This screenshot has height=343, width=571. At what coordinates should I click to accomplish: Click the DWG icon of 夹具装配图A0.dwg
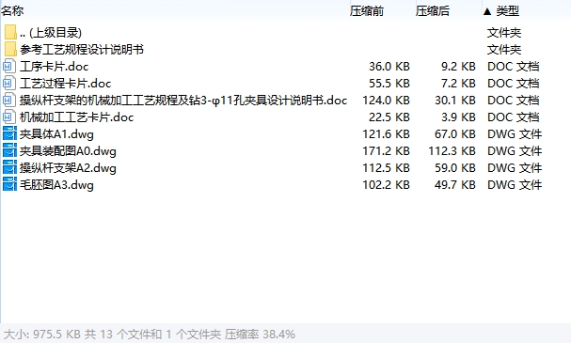tap(9, 151)
